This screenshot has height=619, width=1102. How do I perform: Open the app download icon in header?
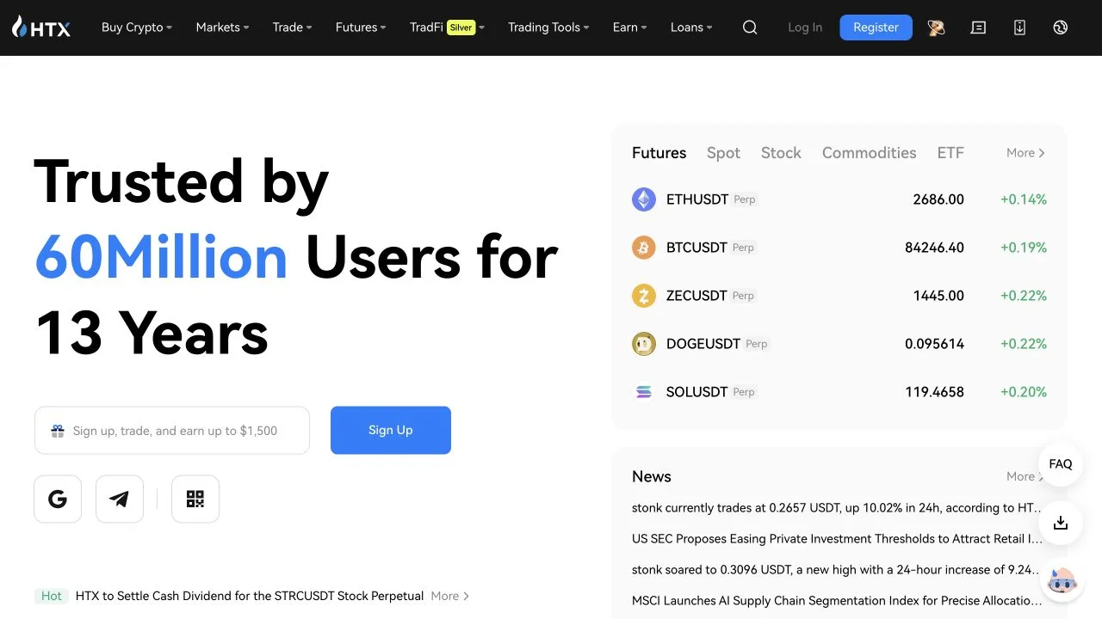[1019, 28]
